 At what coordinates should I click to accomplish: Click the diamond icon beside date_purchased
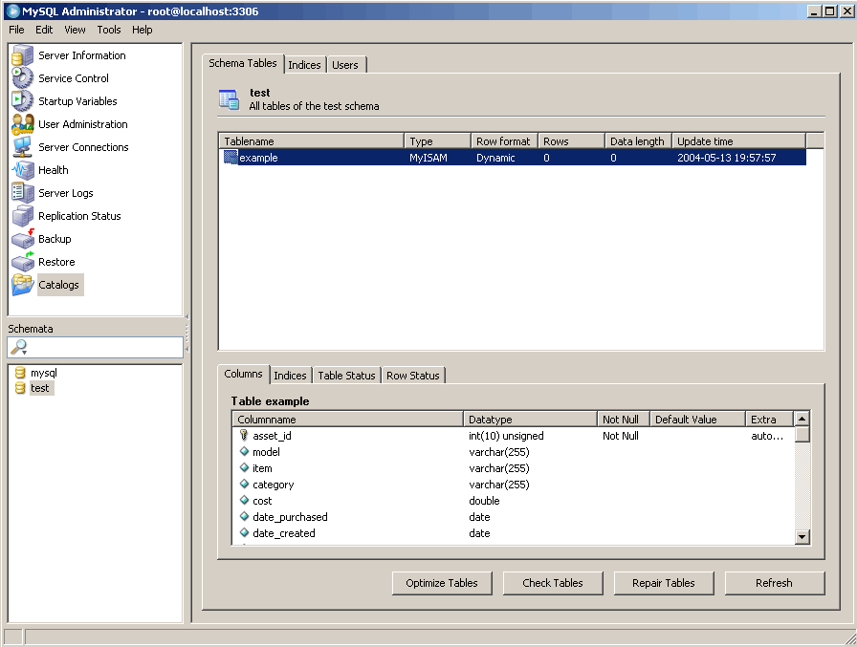(x=244, y=516)
